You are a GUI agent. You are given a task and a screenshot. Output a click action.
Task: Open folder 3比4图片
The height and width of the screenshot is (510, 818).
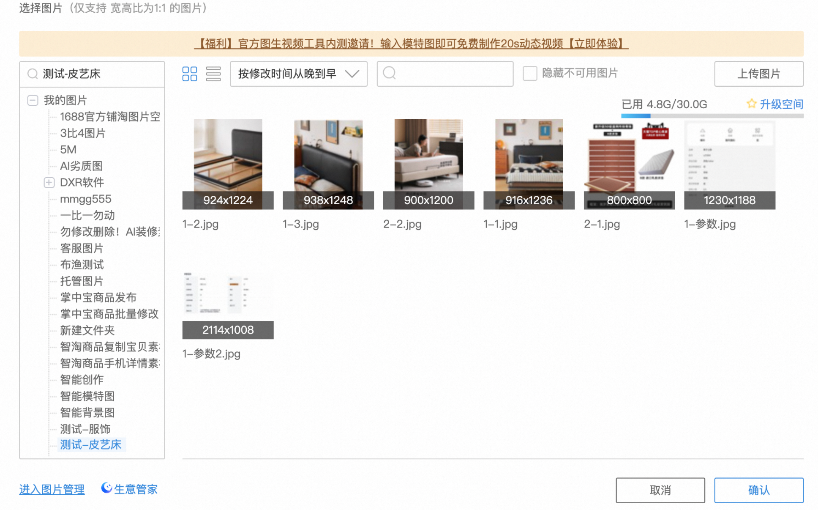click(x=82, y=133)
